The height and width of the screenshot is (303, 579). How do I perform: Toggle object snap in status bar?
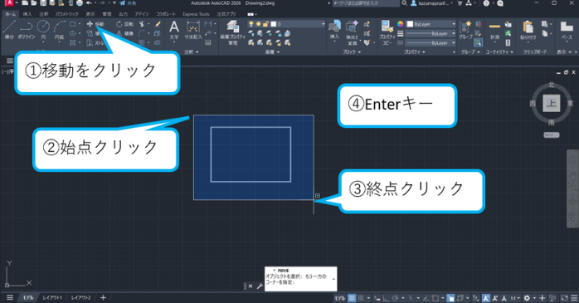435,298
